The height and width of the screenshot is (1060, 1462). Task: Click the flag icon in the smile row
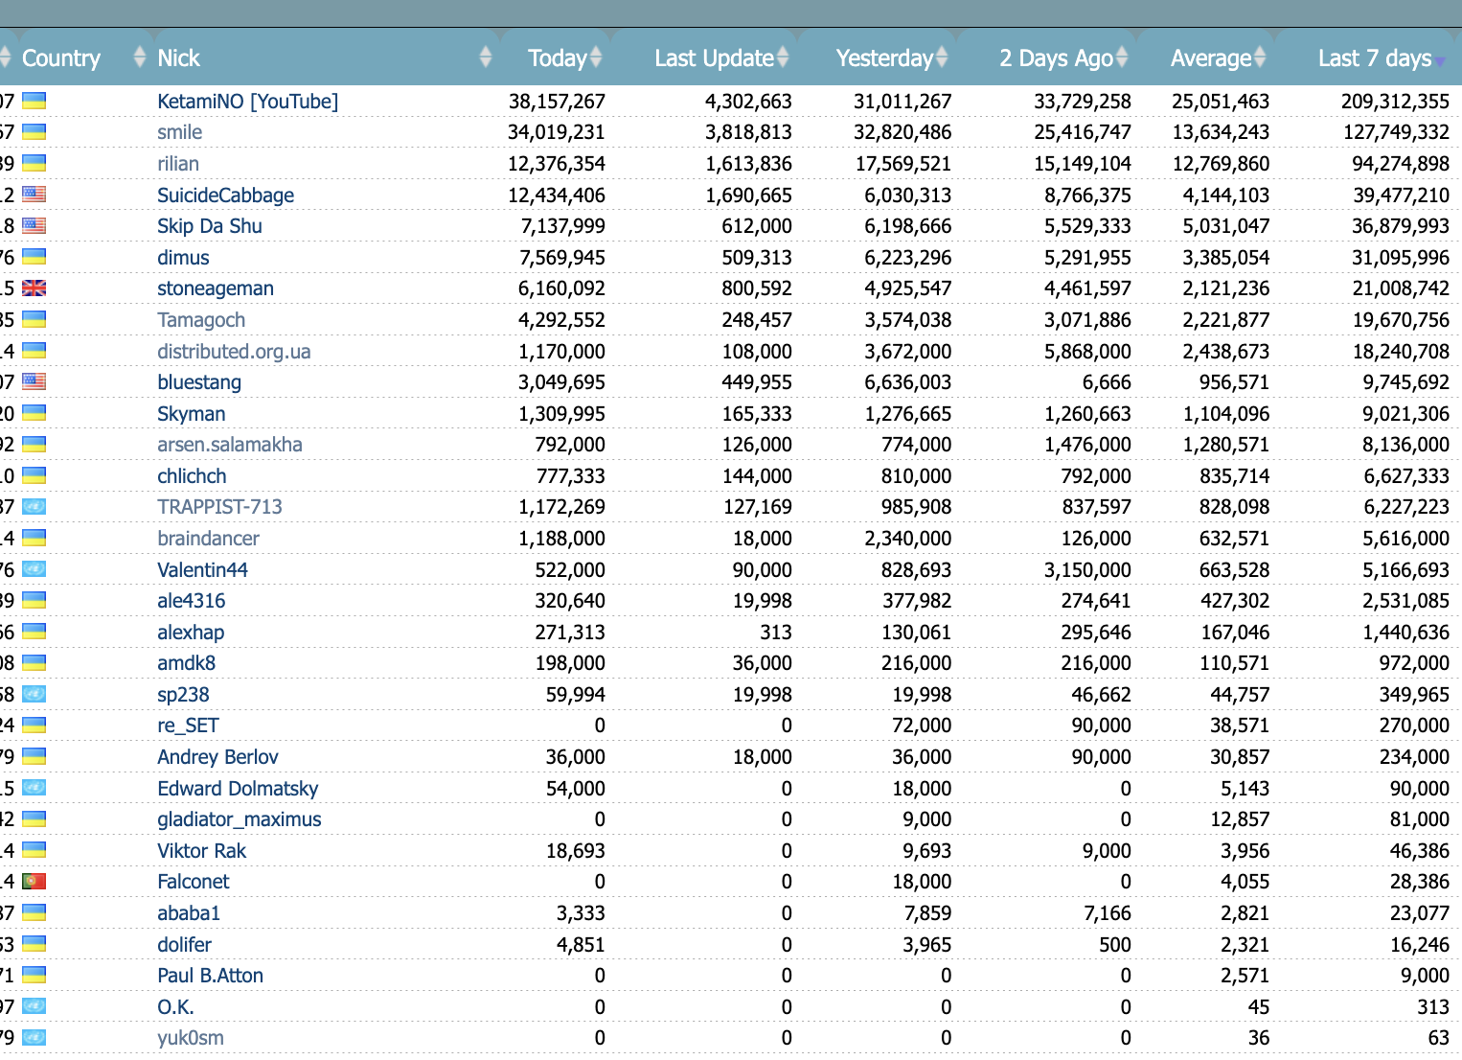click(34, 131)
